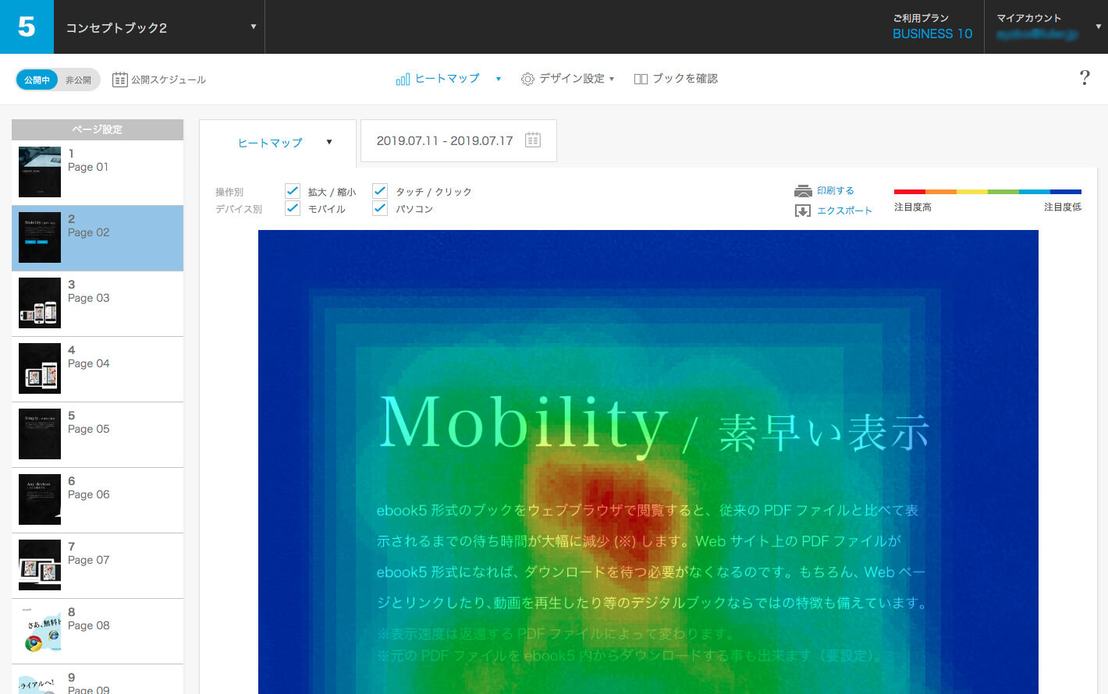Open the ヒートマップ view selector dropdown
Image resolution: width=1108 pixels, height=694 pixels.
tap(278, 143)
